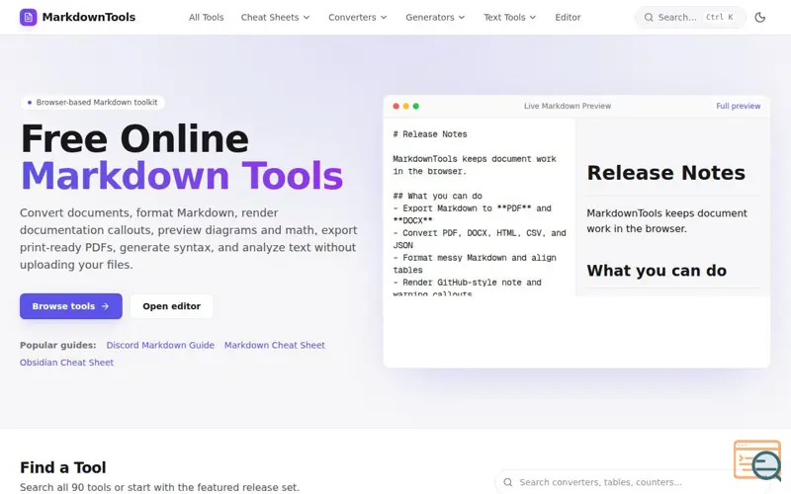The width and height of the screenshot is (791, 494).
Task: Click the rendered 'What you can do' heading
Action: tap(657, 271)
